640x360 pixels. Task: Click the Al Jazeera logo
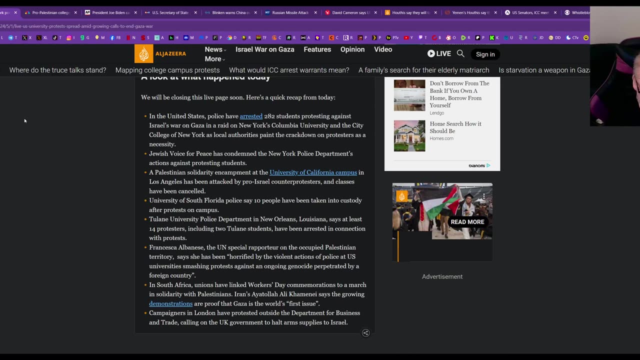click(x=160, y=53)
